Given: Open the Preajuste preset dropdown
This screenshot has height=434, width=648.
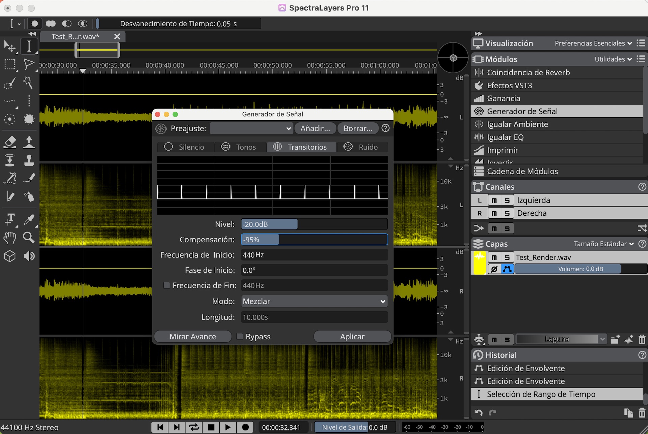Looking at the screenshot, I should pyautogui.click(x=251, y=128).
